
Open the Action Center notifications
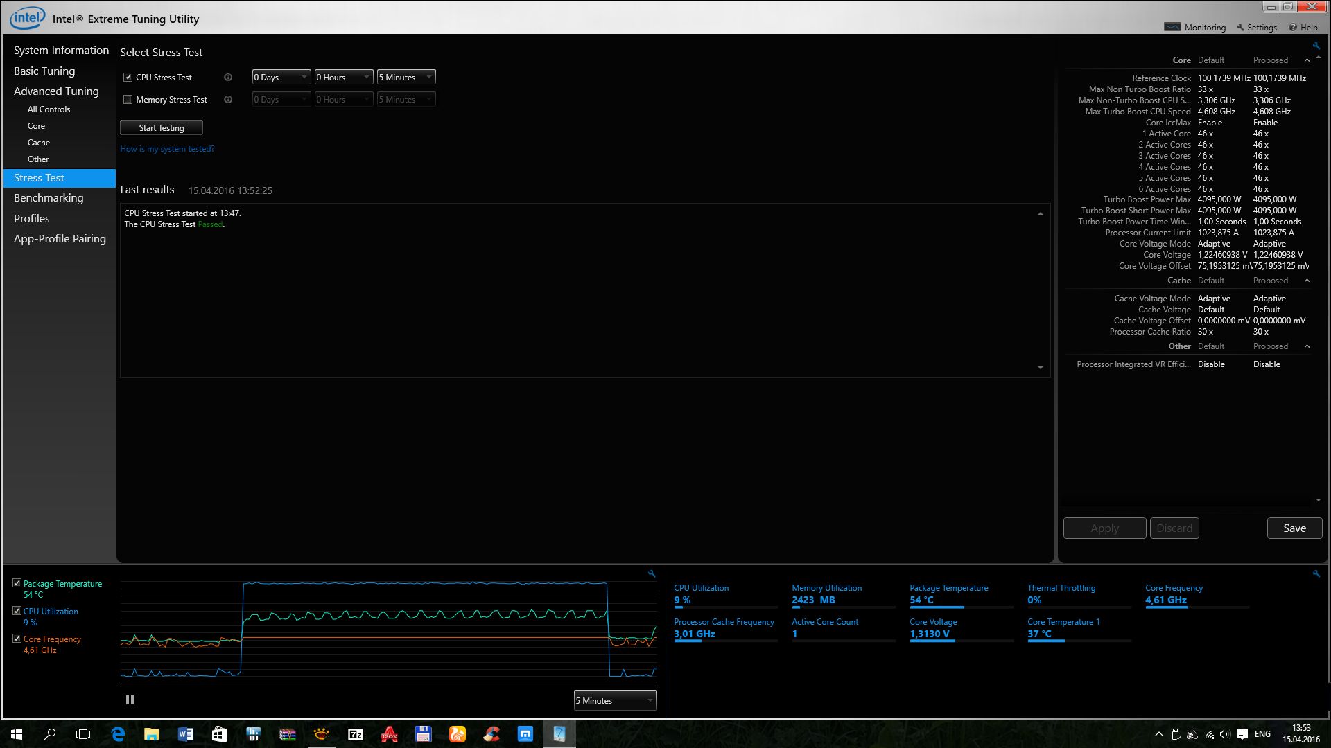point(1242,734)
